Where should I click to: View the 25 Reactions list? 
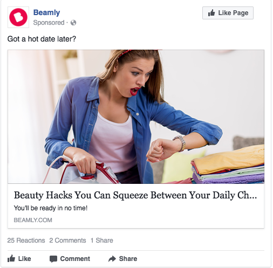point(26,240)
